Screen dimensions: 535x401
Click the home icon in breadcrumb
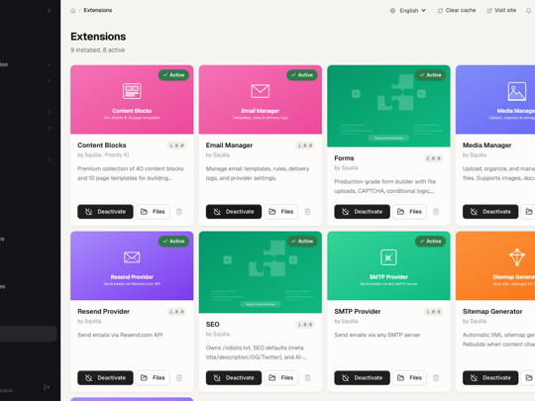click(73, 11)
